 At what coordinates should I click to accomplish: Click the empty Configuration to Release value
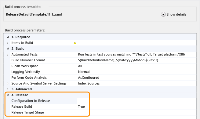(x=136, y=101)
